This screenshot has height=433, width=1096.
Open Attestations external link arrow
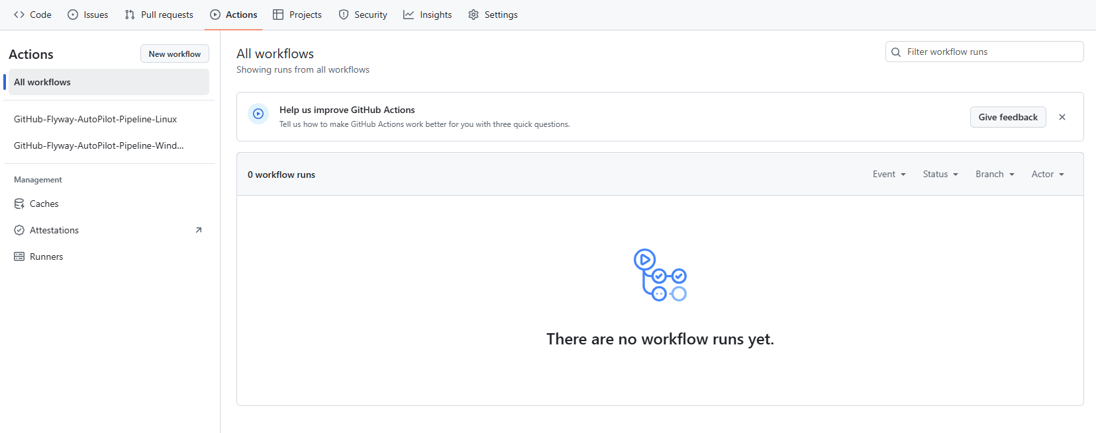click(199, 230)
